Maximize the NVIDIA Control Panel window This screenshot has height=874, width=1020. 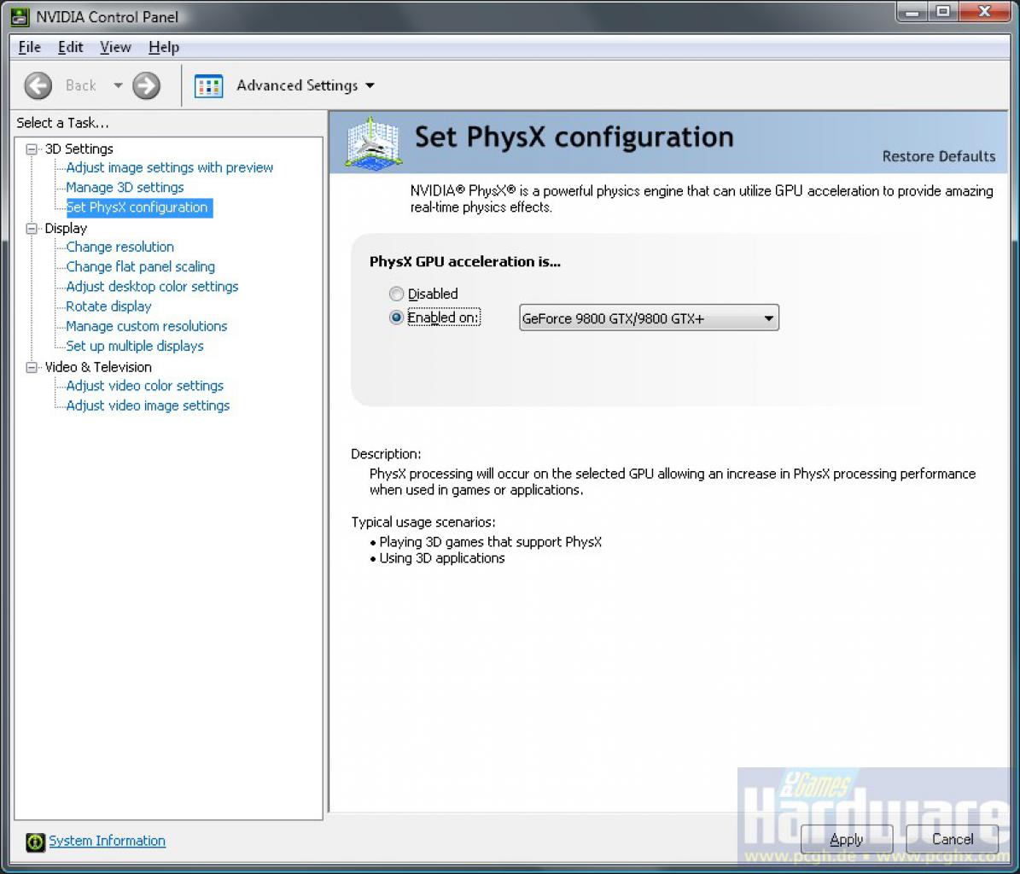point(942,12)
